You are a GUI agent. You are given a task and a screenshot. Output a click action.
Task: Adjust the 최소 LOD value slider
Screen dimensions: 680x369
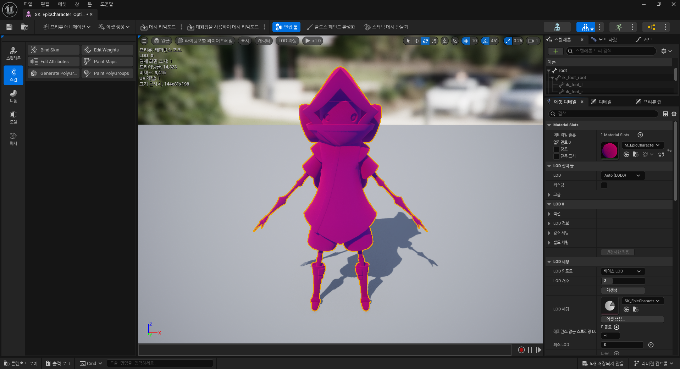tap(622, 345)
